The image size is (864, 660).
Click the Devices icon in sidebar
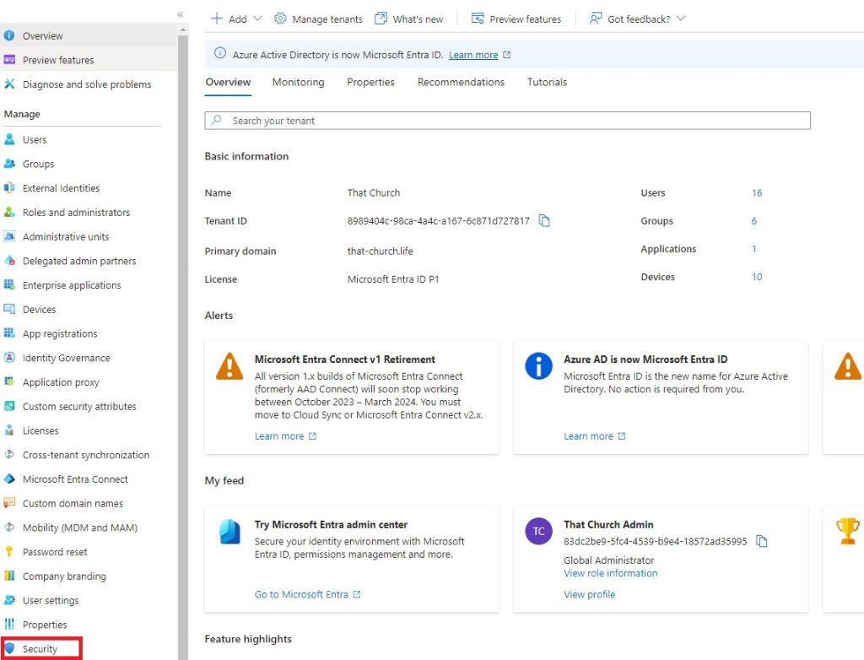[9, 310]
